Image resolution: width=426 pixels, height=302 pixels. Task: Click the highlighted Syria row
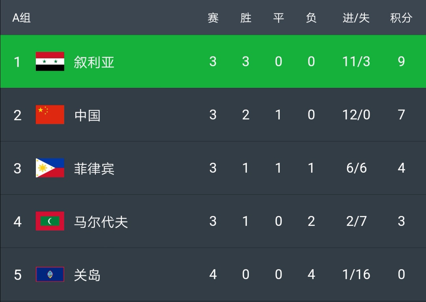click(213, 62)
